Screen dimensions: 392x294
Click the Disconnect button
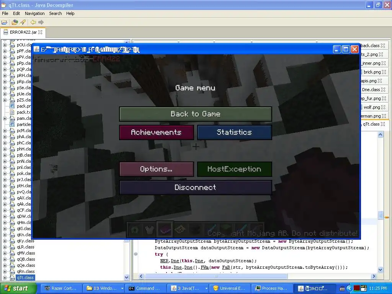pos(196,188)
